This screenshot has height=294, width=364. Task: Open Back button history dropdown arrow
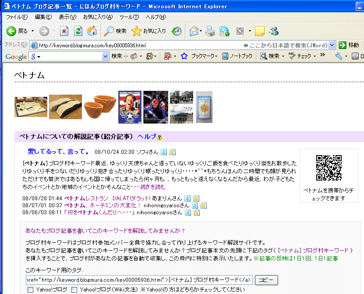pos(33,31)
